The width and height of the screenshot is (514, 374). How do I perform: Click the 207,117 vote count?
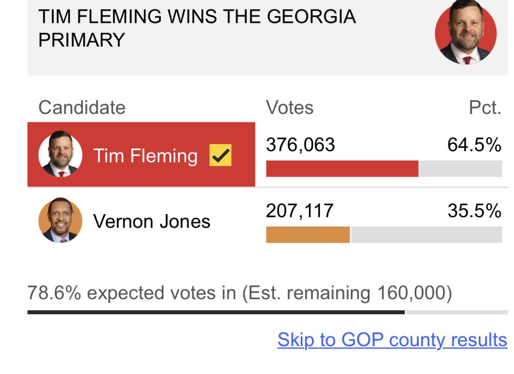click(x=300, y=211)
